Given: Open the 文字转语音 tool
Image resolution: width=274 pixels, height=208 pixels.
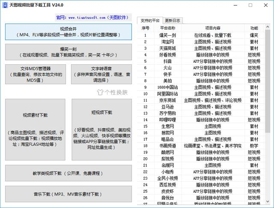Looking at the screenshot, I should coord(101,74).
